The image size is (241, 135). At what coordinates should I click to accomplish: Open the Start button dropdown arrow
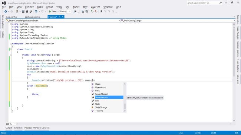pyautogui.click(x=58, y=11)
